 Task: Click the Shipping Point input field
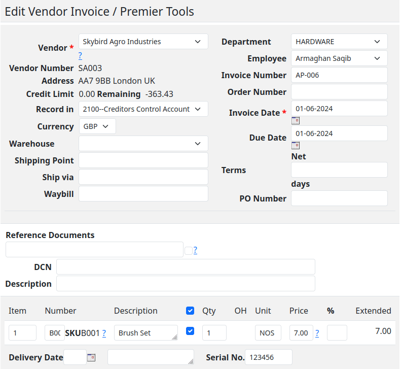tap(143, 160)
